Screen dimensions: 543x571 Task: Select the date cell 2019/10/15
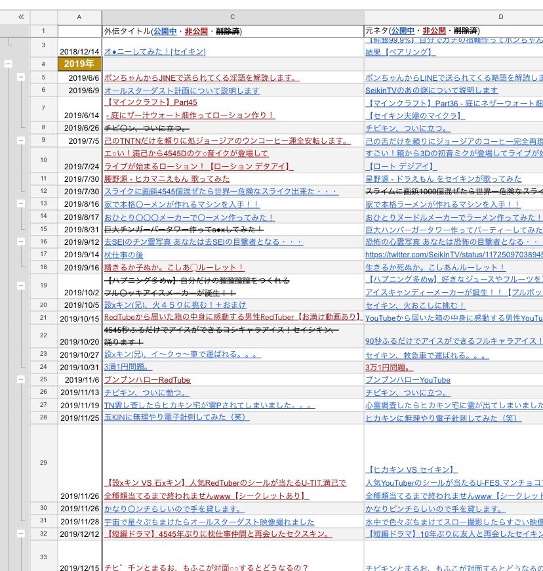(x=79, y=318)
